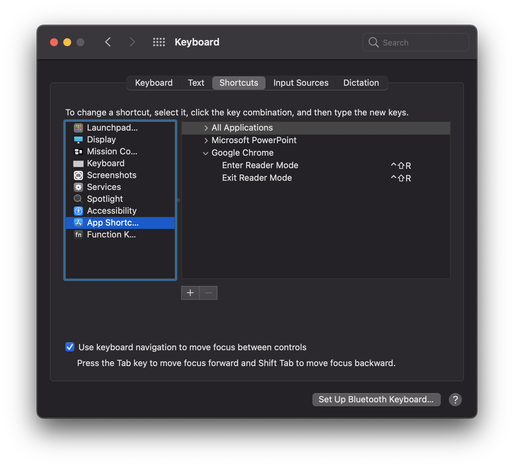Click the Accessibility icon
The height and width of the screenshot is (467, 514).
point(78,211)
